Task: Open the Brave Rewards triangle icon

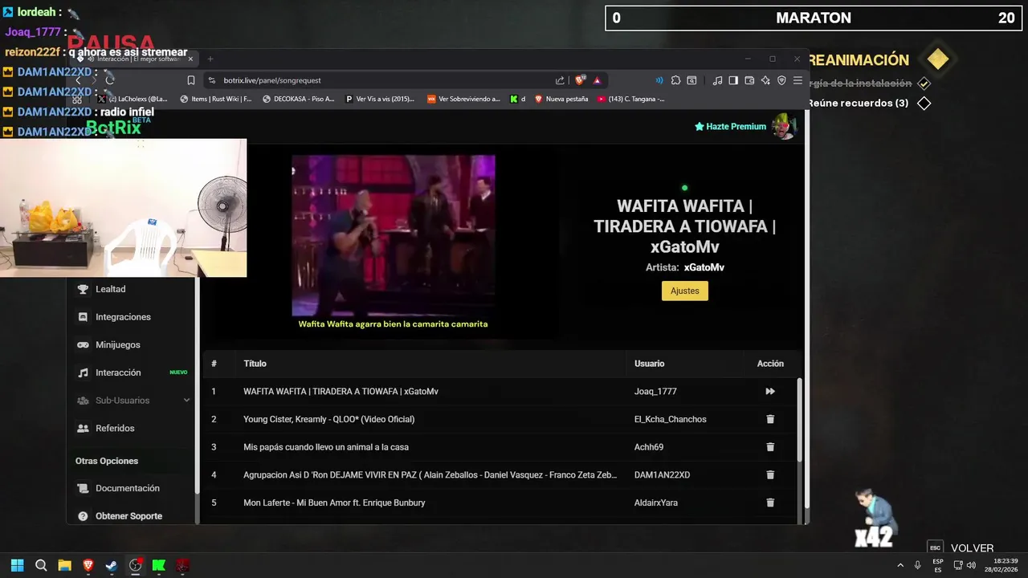Action: 598,80
